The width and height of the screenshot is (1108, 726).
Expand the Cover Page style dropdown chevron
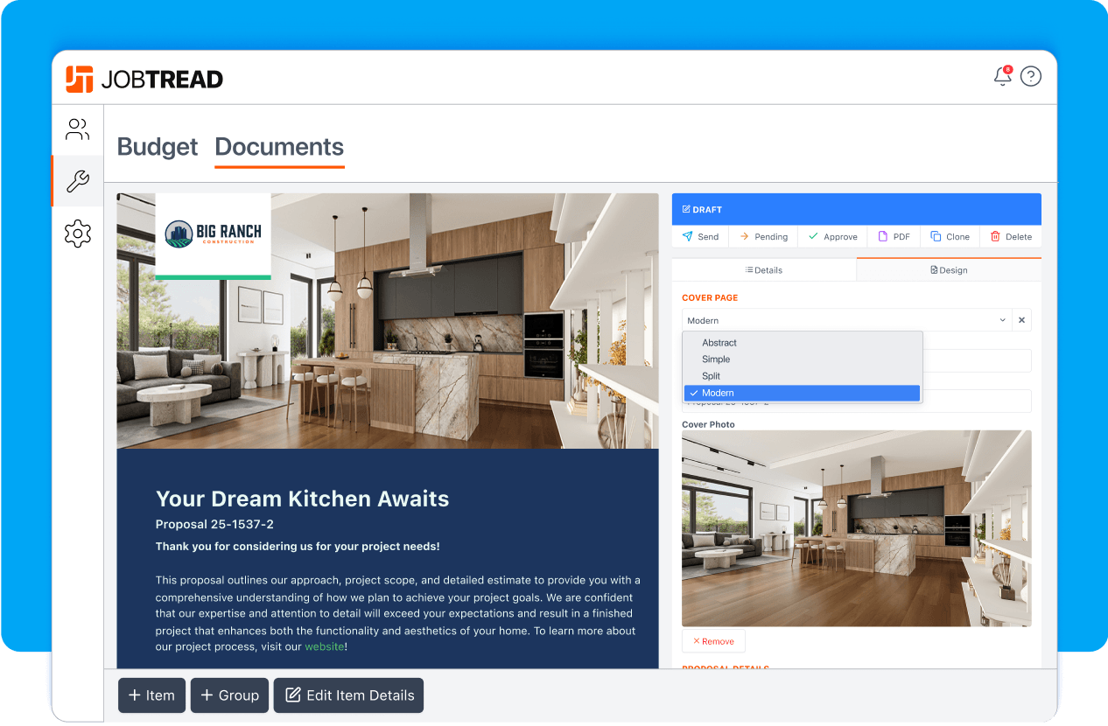pyautogui.click(x=1003, y=320)
